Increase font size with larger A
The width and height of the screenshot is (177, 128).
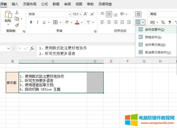[x=86, y=14]
